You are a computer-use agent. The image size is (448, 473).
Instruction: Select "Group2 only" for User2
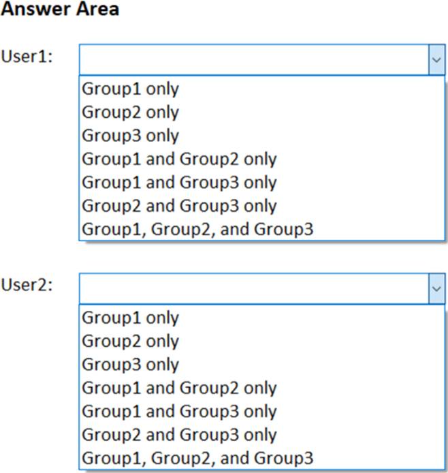[131, 341]
